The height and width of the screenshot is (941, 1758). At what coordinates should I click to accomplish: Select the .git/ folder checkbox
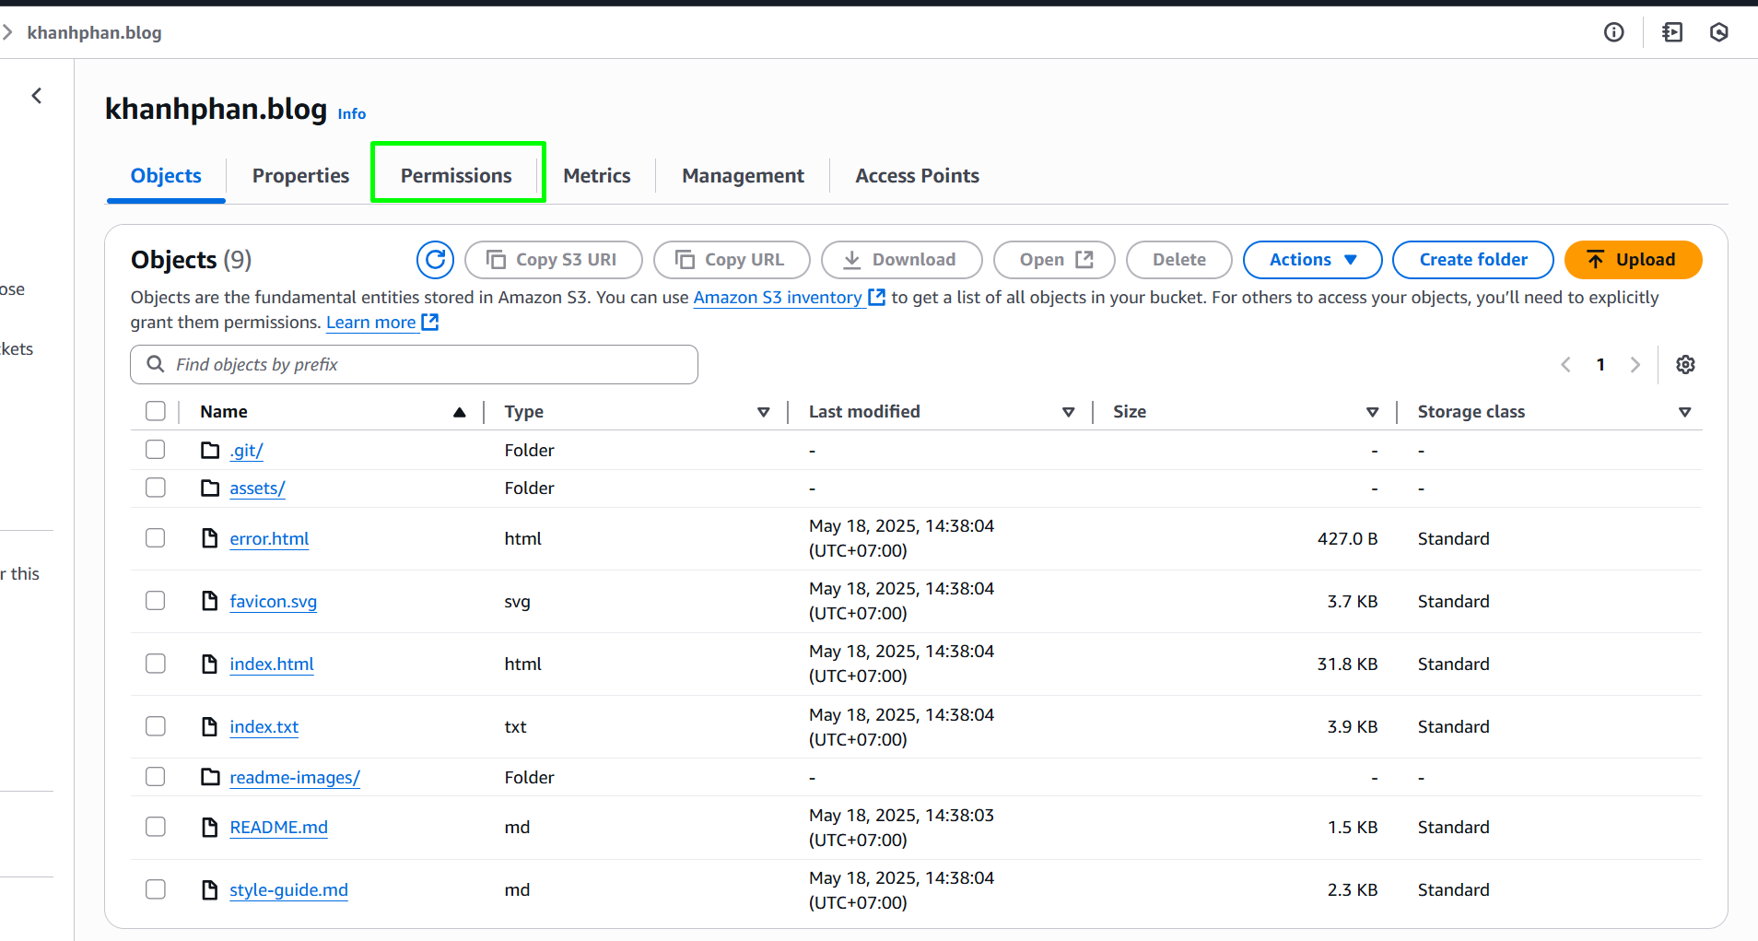pos(156,449)
